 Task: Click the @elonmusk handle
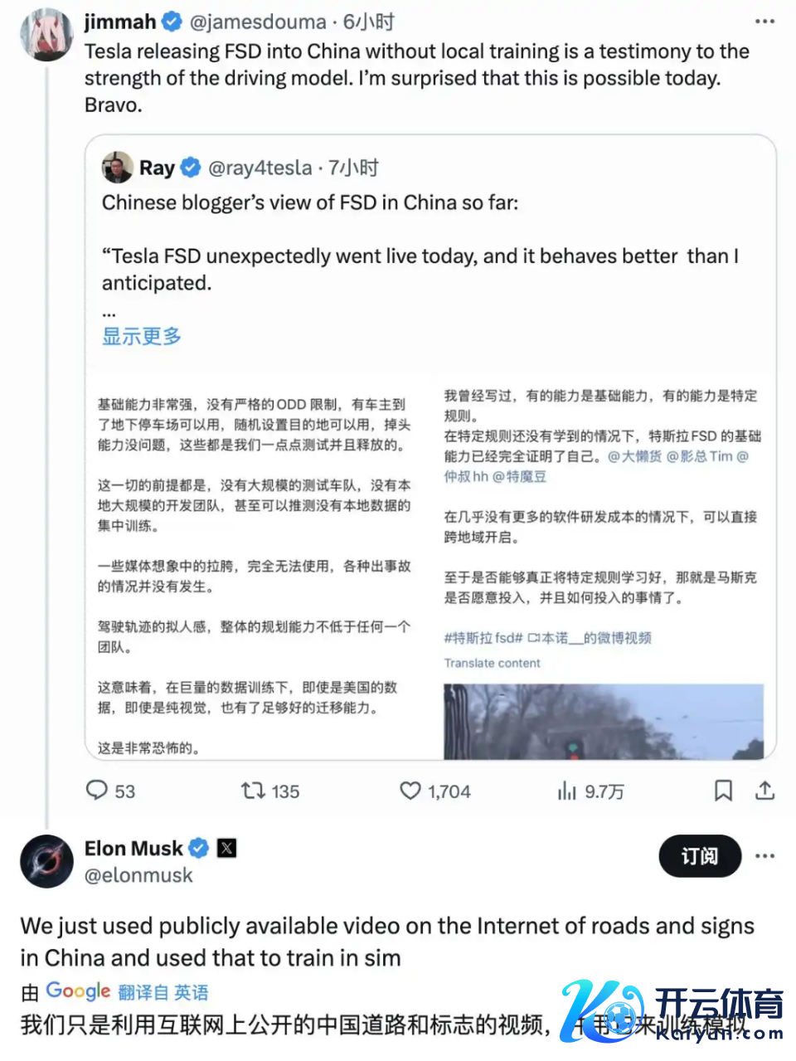[x=138, y=875]
